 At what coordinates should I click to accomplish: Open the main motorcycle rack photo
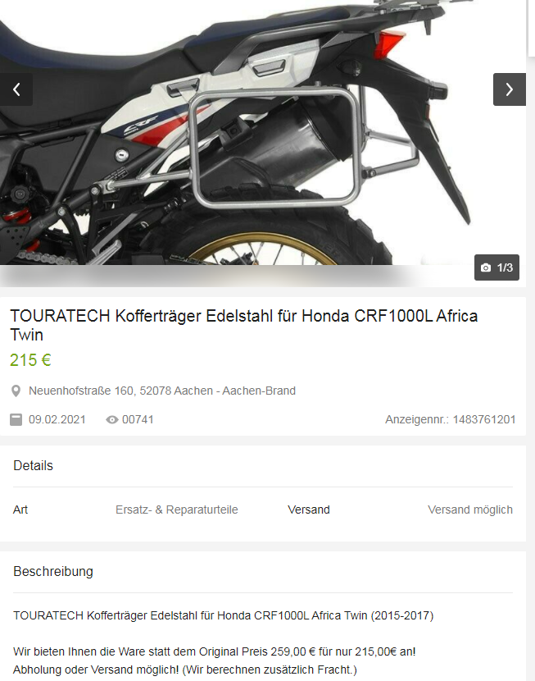[263, 132]
